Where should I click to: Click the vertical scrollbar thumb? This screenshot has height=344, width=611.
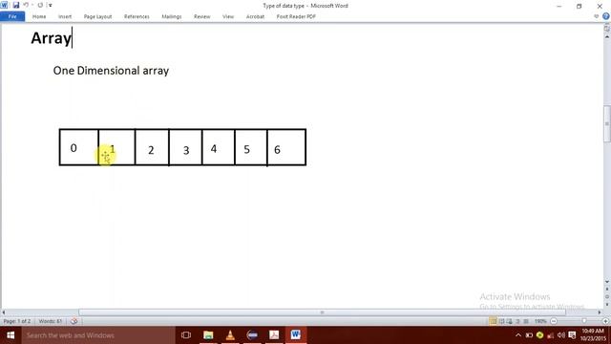click(607, 124)
